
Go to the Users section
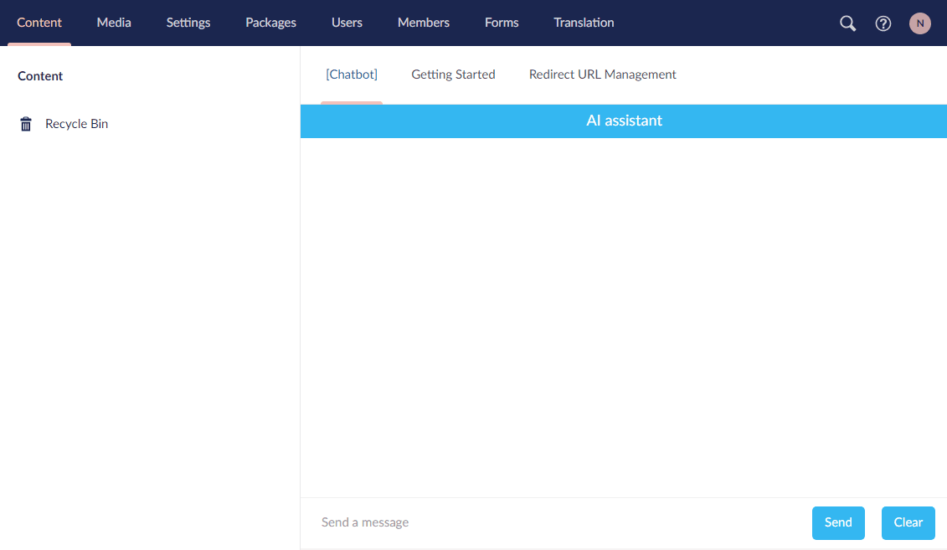347,23
